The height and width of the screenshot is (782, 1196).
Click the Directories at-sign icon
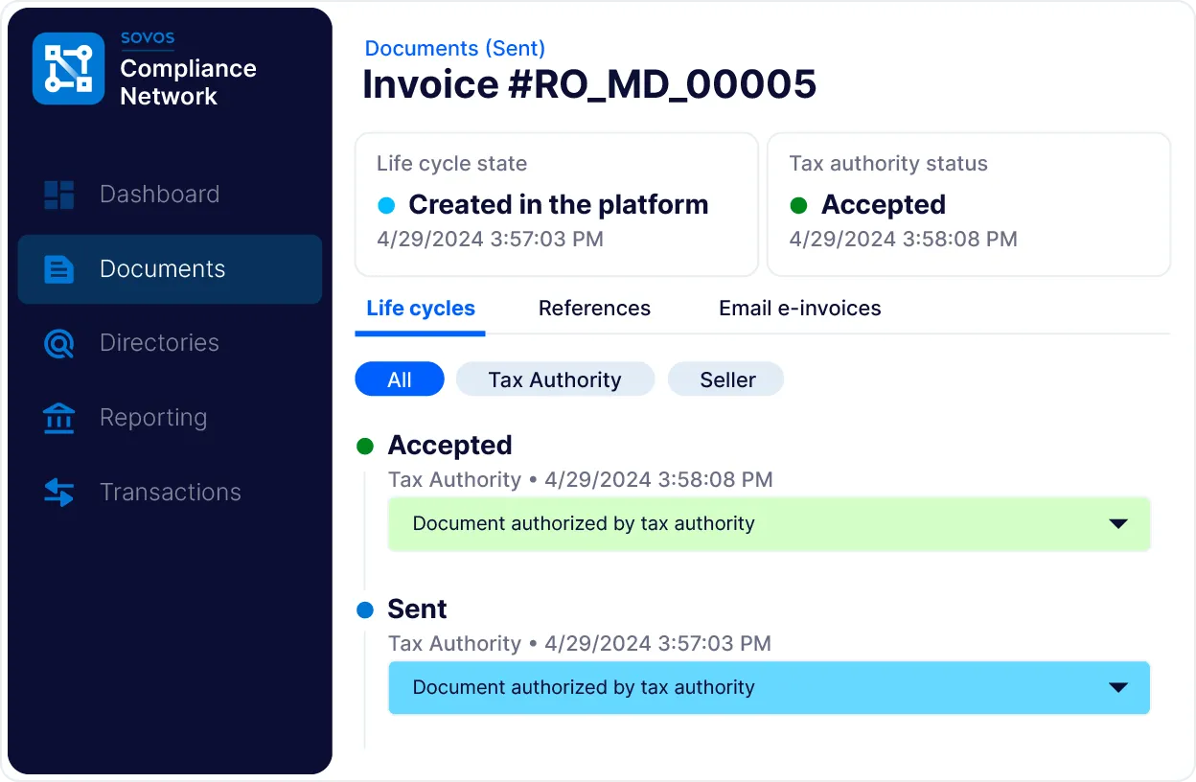[59, 343]
